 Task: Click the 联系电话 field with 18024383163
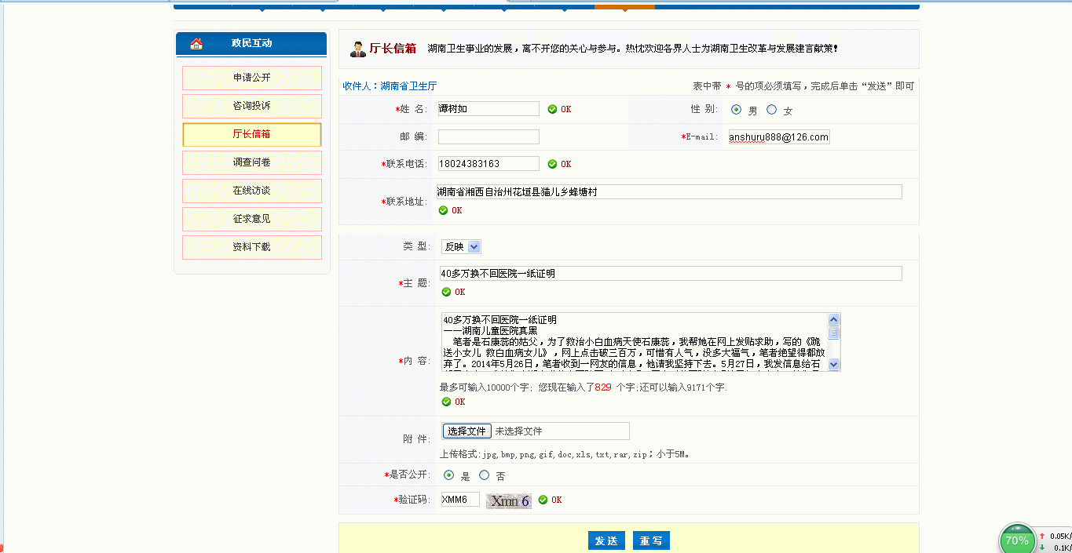[x=488, y=164]
